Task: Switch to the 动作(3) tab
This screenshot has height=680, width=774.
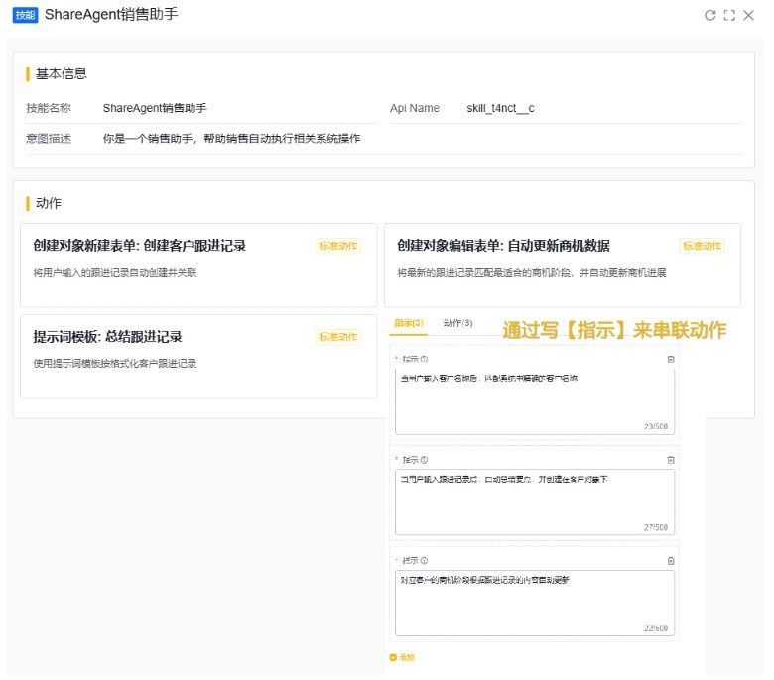Action: click(457, 323)
